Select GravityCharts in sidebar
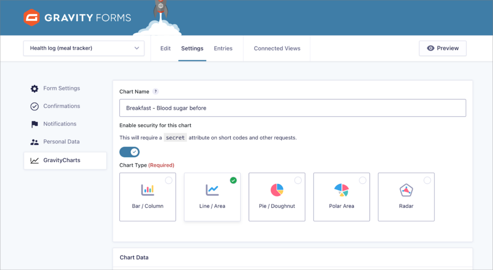 click(65, 161)
